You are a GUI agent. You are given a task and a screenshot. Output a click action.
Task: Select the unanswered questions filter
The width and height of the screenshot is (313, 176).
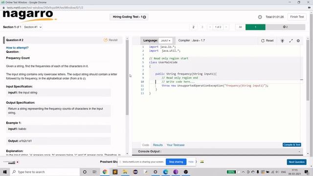coord(285,27)
